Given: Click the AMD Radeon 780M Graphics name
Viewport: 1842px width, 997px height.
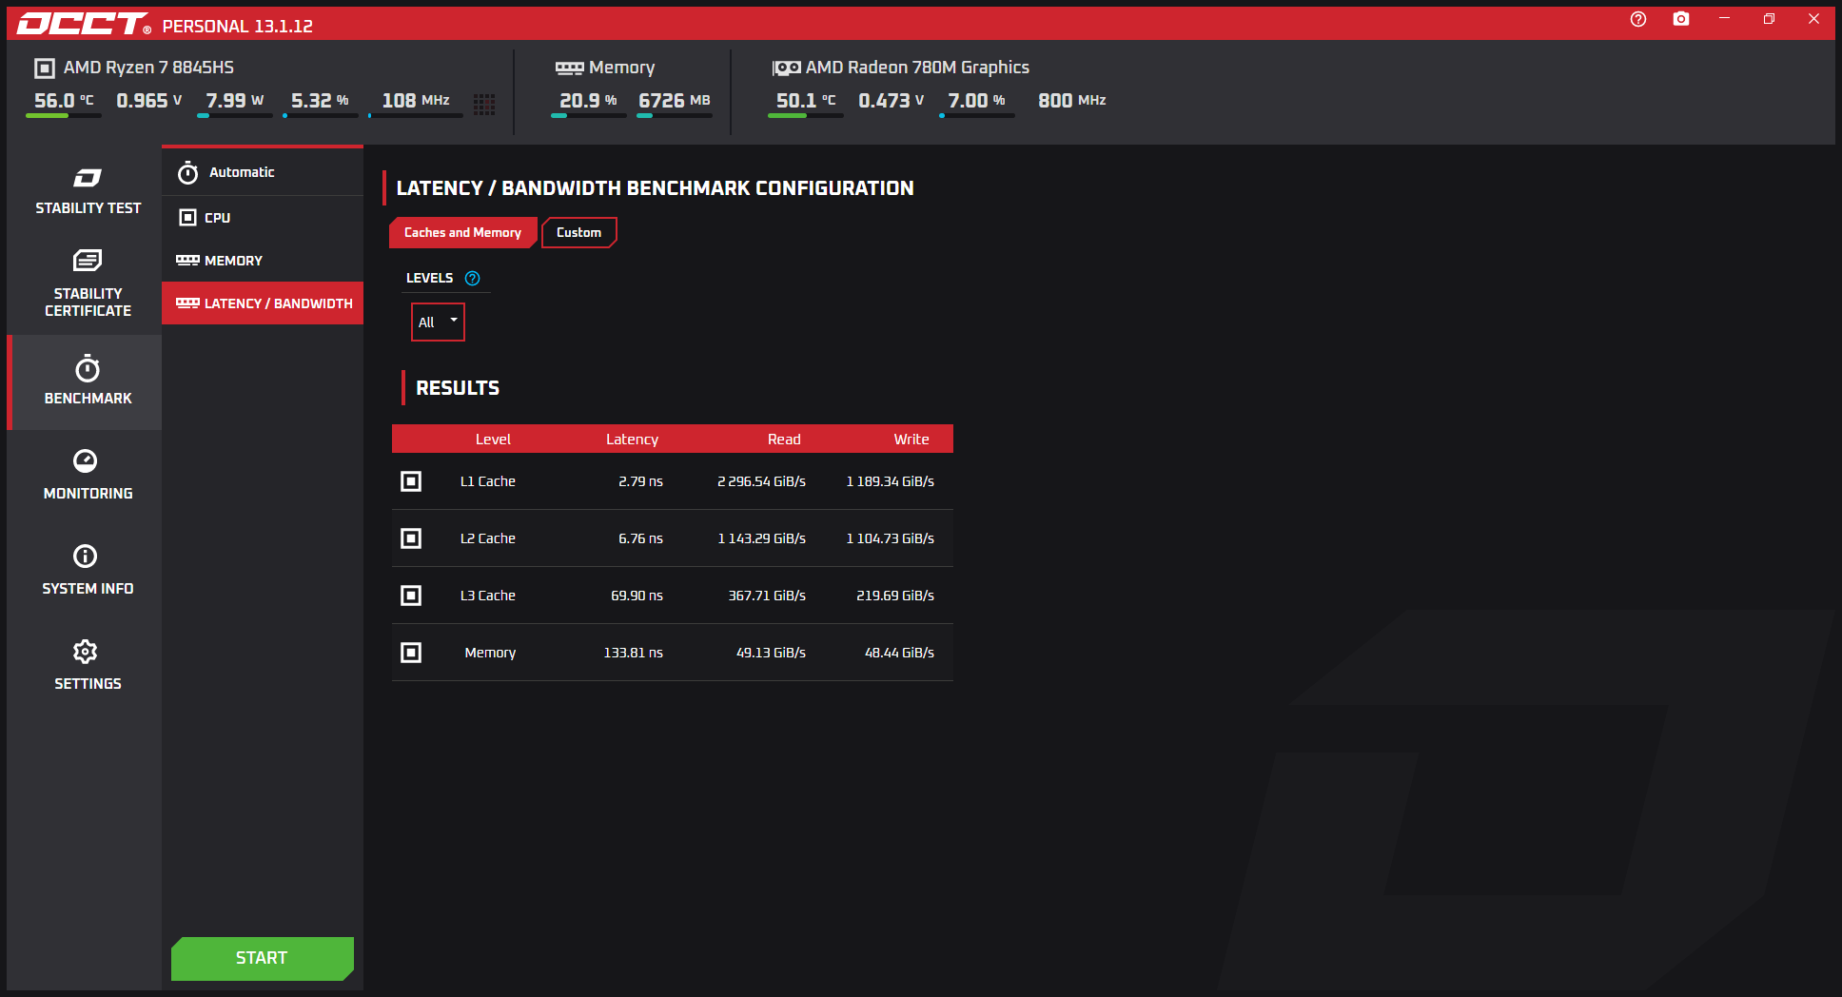Looking at the screenshot, I should [917, 68].
